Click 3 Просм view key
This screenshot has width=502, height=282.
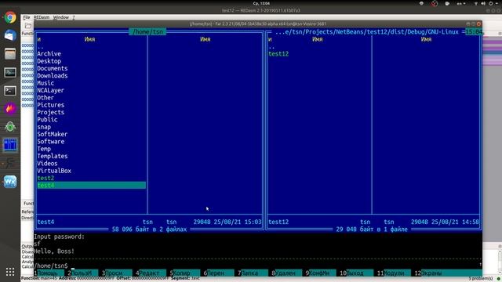pyautogui.click(x=117, y=273)
